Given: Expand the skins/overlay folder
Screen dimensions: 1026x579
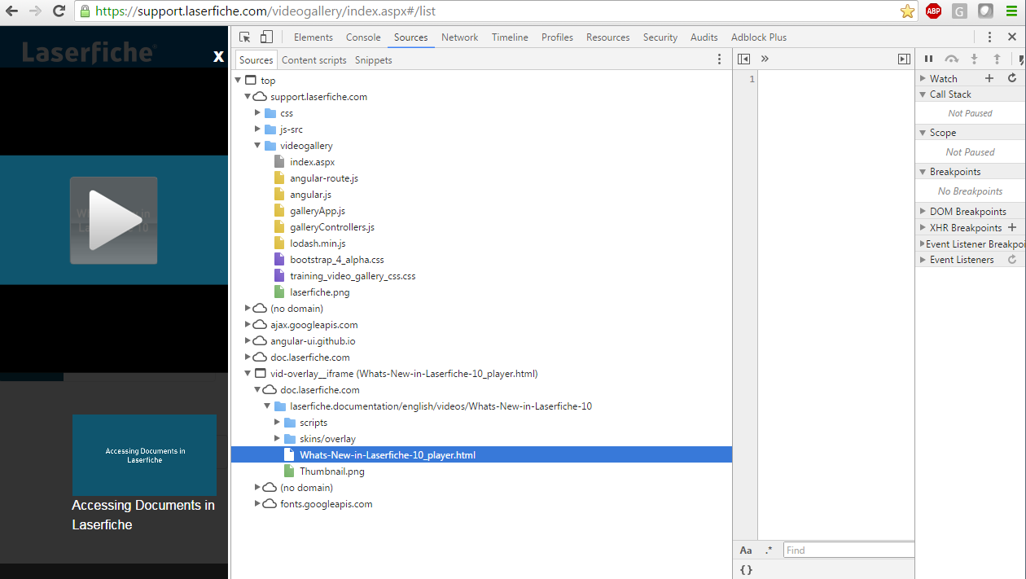Looking at the screenshot, I should [278, 438].
